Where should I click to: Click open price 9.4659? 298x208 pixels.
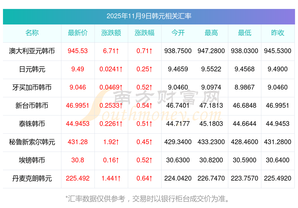(178, 69)
